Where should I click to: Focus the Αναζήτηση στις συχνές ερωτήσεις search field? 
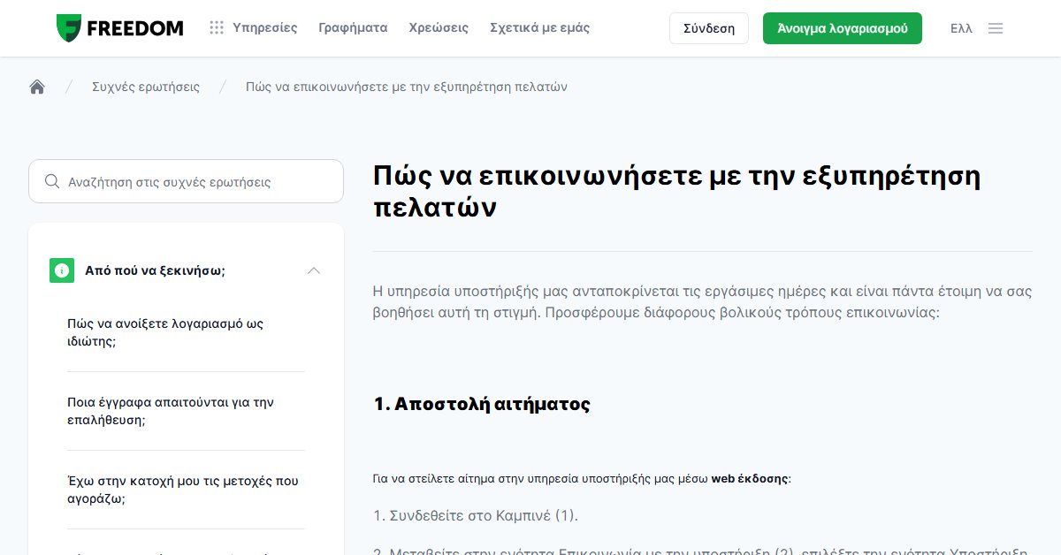point(186,181)
